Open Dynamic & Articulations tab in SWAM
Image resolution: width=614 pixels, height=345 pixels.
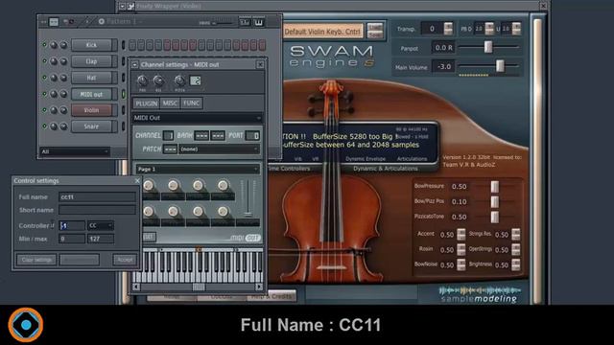click(x=386, y=169)
